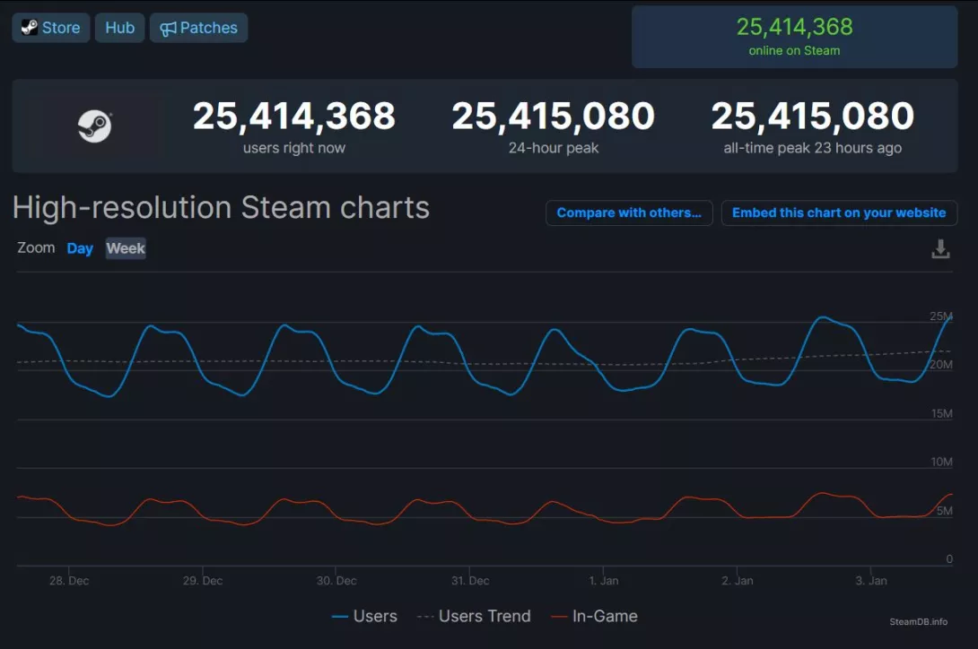Open the Hub page button
Image resolution: width=978 pixels, height=649 pixels.
[x=119, y=28]
